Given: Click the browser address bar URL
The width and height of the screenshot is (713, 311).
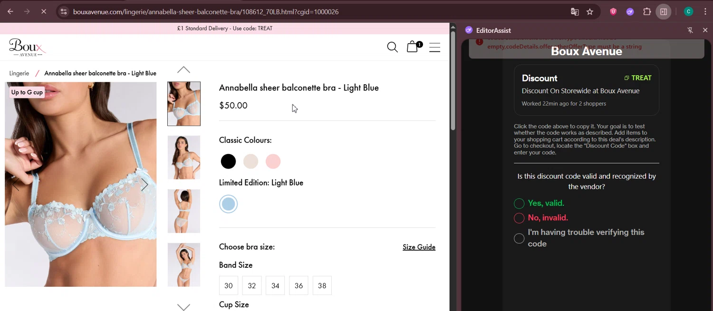Looking at the screenshot, I should pos(206,12).
